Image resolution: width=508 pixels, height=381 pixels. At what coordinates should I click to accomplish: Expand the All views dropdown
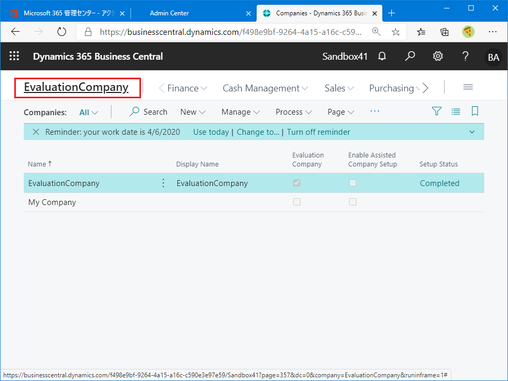pos(89,112)
